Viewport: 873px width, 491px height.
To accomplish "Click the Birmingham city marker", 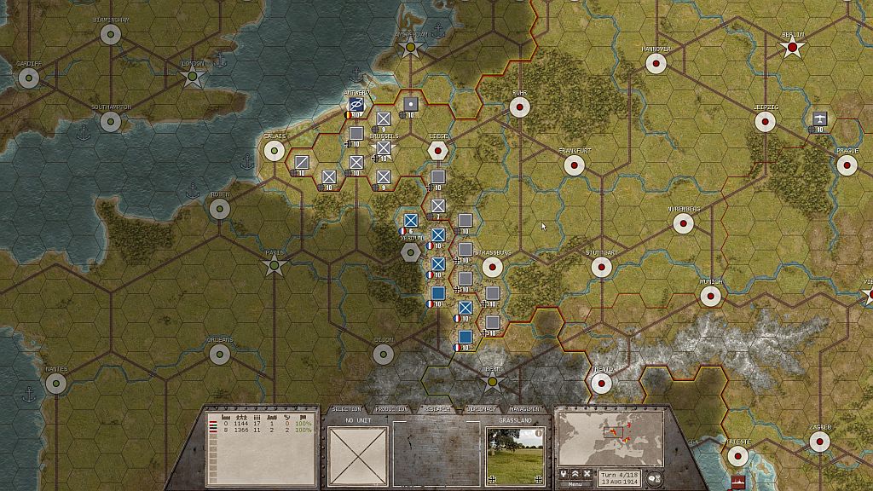I will coord(111,34).
